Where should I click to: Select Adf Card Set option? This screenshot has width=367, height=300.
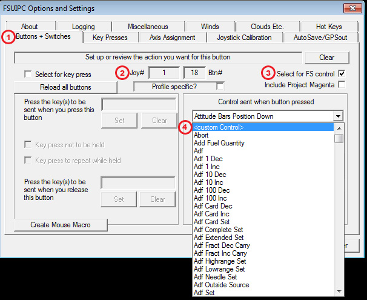click(263, 222)
